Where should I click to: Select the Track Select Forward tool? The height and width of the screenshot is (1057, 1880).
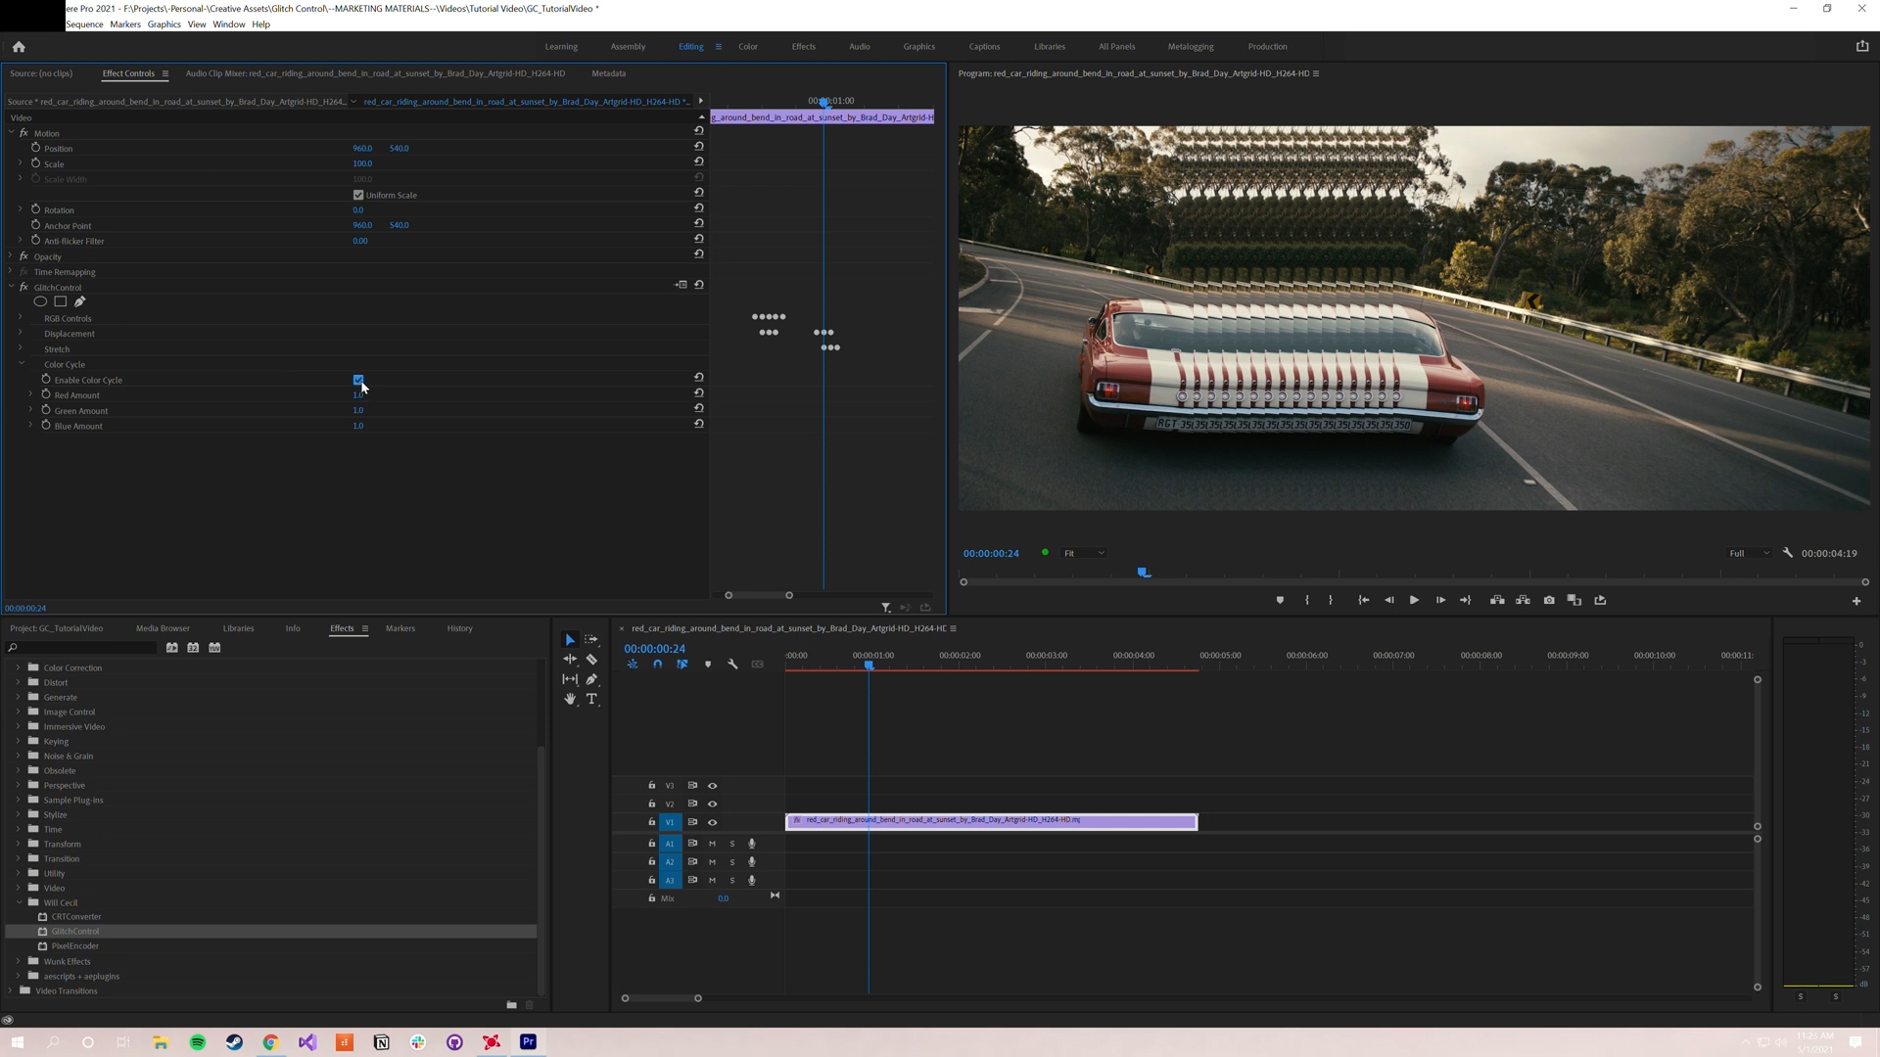[591, 640]
